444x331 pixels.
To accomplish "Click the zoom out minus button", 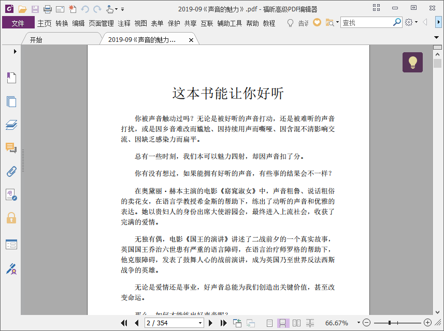I will click(x=366, y=323).
